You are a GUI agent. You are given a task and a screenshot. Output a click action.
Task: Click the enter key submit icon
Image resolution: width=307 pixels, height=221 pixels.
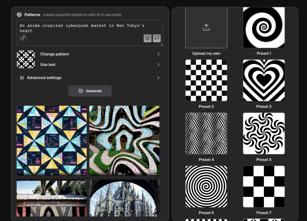tap(156, 39)
